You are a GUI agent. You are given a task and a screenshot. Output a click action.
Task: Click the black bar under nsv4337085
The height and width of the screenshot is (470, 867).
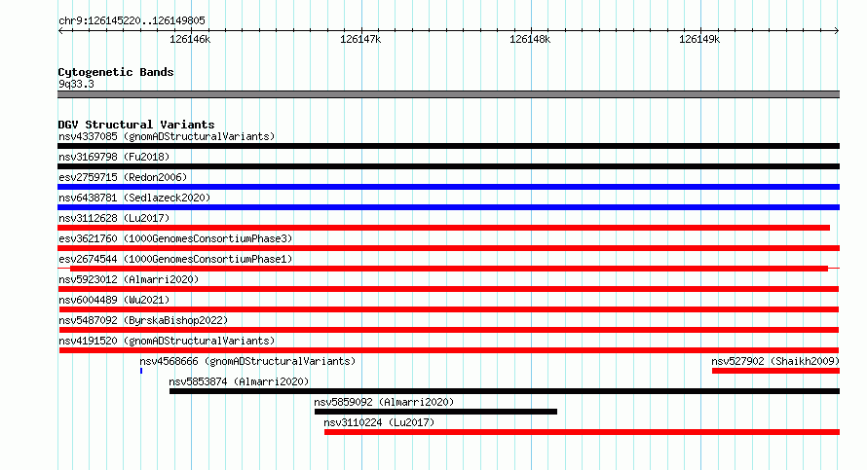448,146
